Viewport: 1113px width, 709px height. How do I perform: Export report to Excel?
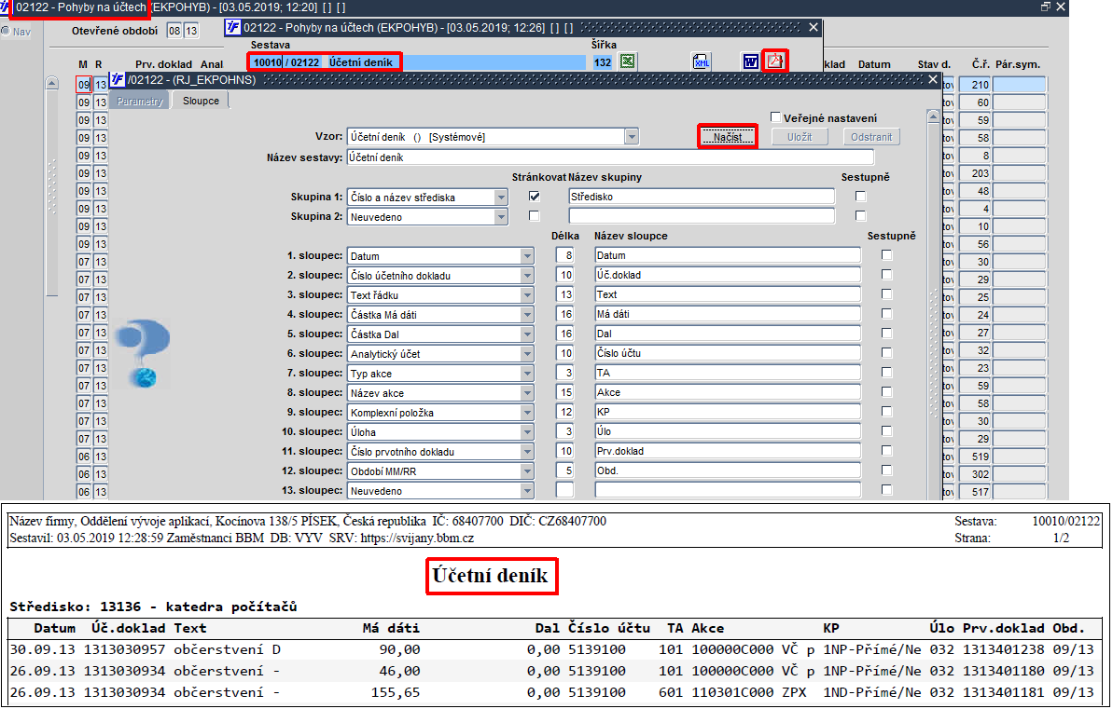(628, 61)
